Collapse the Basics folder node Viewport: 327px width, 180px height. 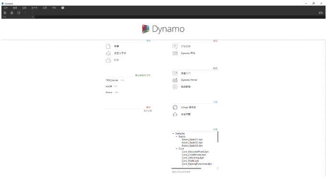click(x=177, y=137)
